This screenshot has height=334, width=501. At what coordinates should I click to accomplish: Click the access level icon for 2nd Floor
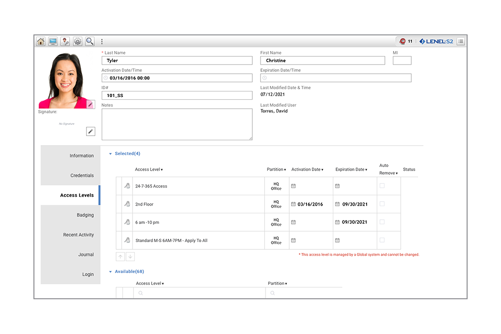click(127, 204)
